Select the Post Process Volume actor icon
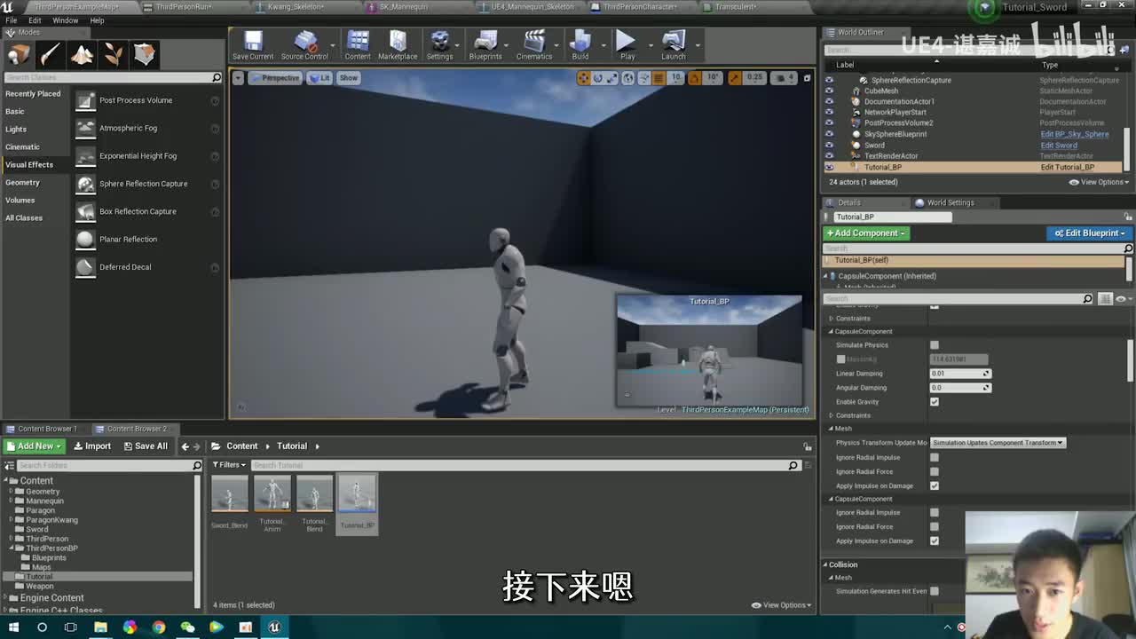 pos(85,100)
